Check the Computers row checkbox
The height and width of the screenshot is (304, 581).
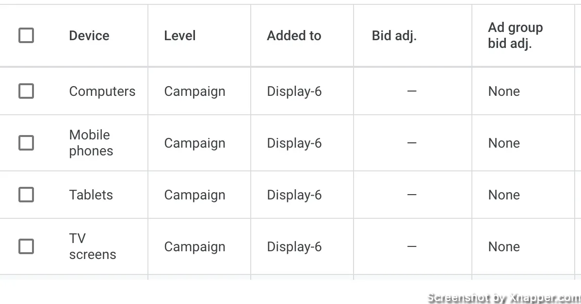click(26, 91)
